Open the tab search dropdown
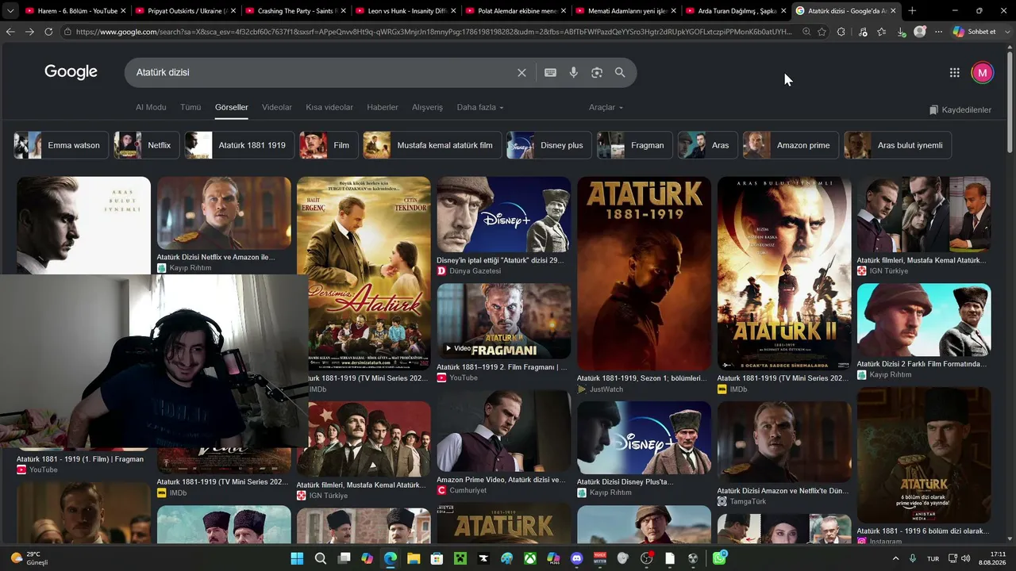This screenshot has height=571, width=1016. click(10, 11)
